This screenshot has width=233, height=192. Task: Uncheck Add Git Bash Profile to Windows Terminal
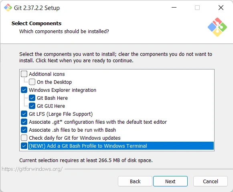(24, 146)
